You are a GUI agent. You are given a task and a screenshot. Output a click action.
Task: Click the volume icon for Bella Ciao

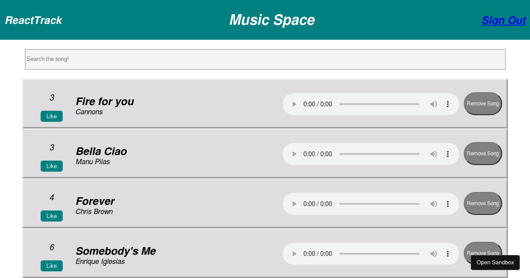434,154
